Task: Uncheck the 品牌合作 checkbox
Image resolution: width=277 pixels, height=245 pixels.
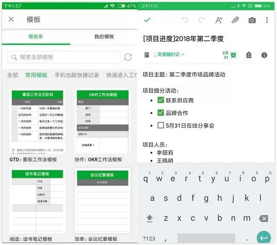Action: coord(160,113)
